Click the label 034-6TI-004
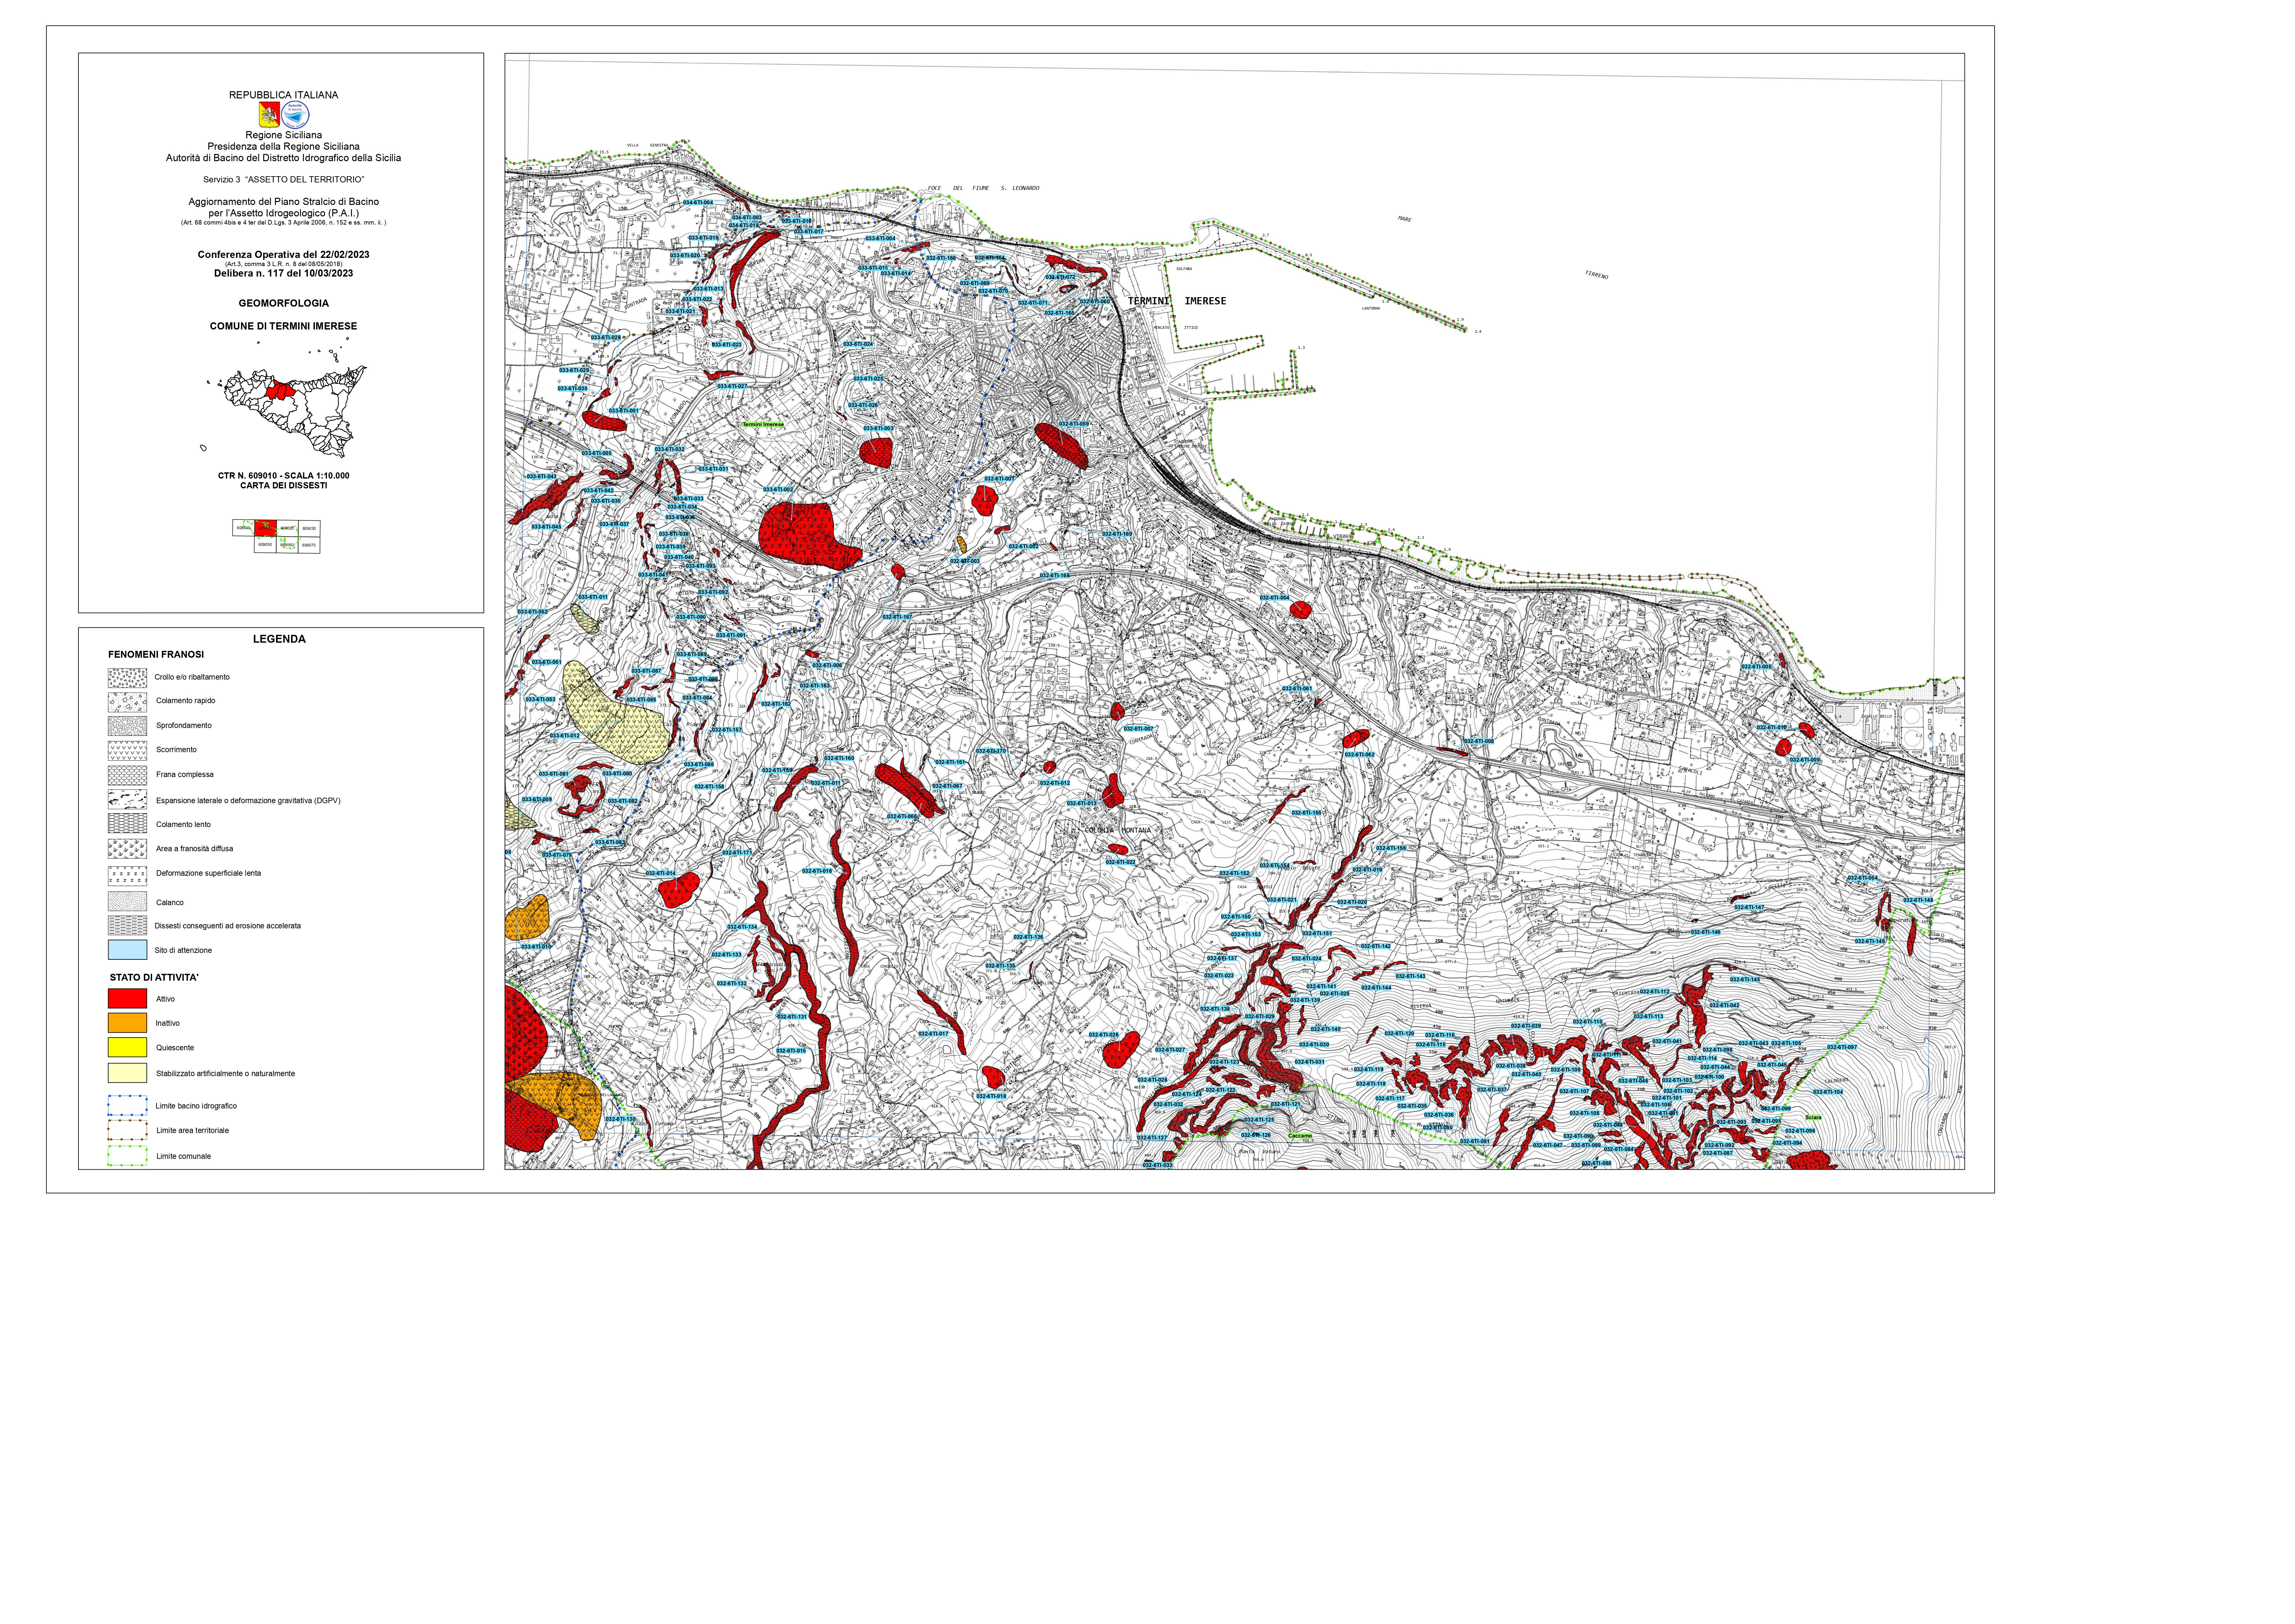 tap(698, 203)
